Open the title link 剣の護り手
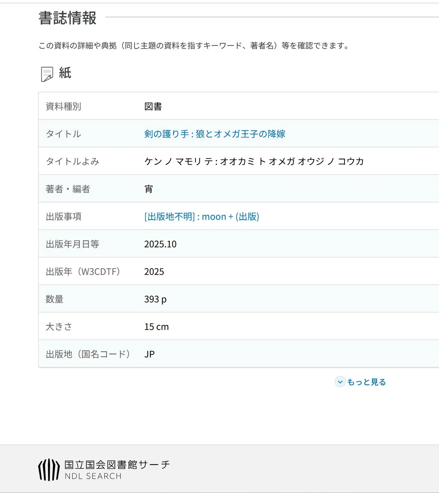The width and height of the screenshot is (439, 493). (215, 134)
